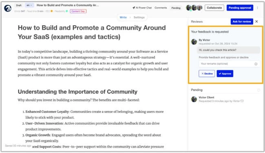This screenshot has width=265, height=153.
Task: Click the emoji icon in remarks field
Action: (x=256, y=64)
